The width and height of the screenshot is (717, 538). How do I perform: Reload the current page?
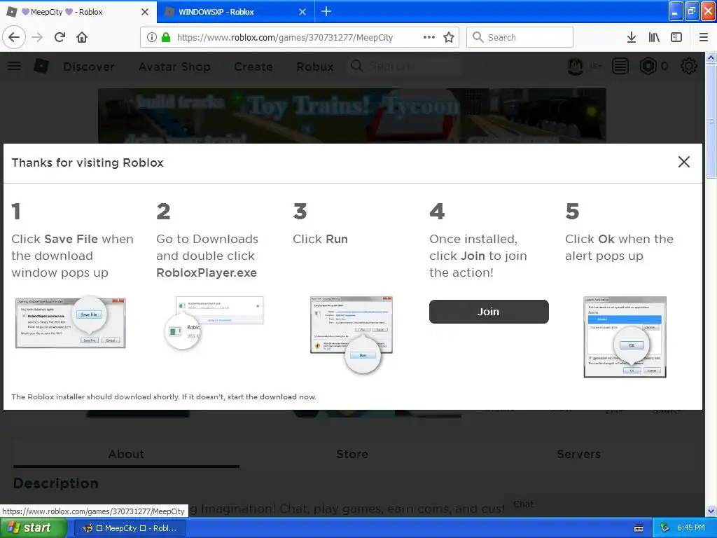60,37
